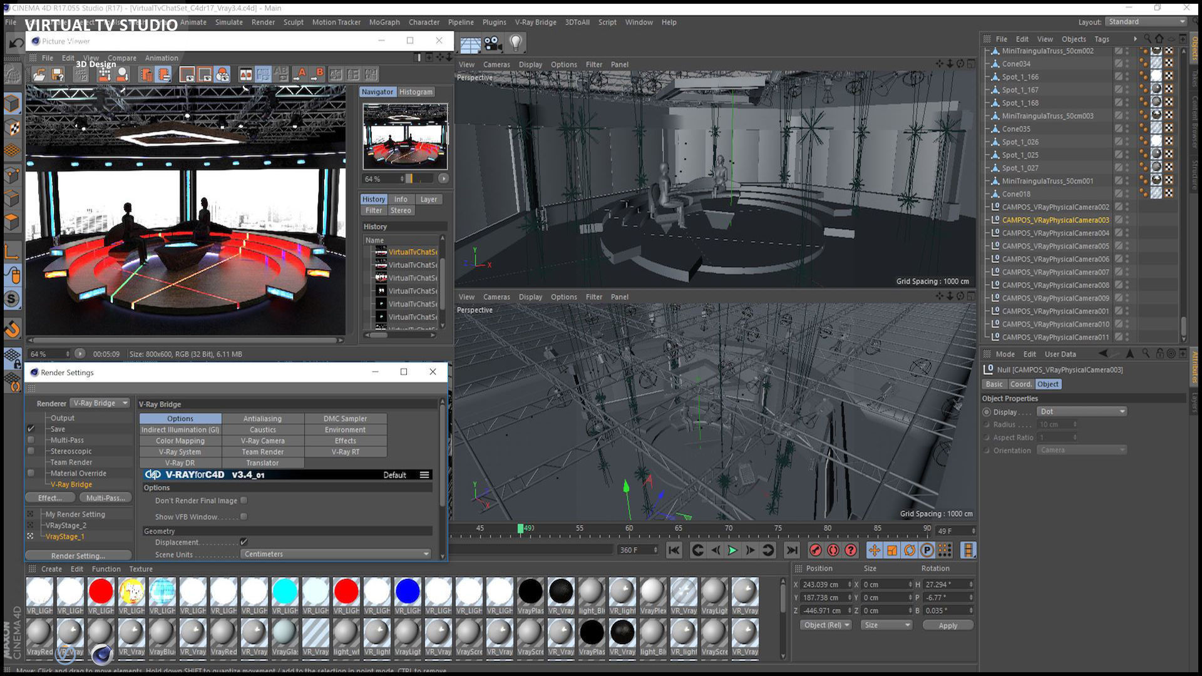
Task: Open the MoGraph menu
Action: tap(384, 22)
